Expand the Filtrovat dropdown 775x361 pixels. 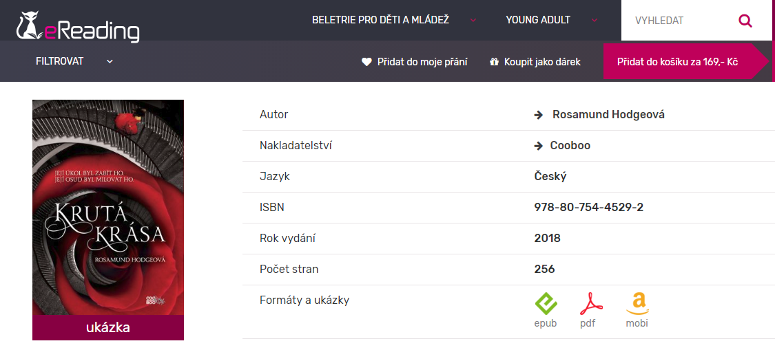(110, 61)
